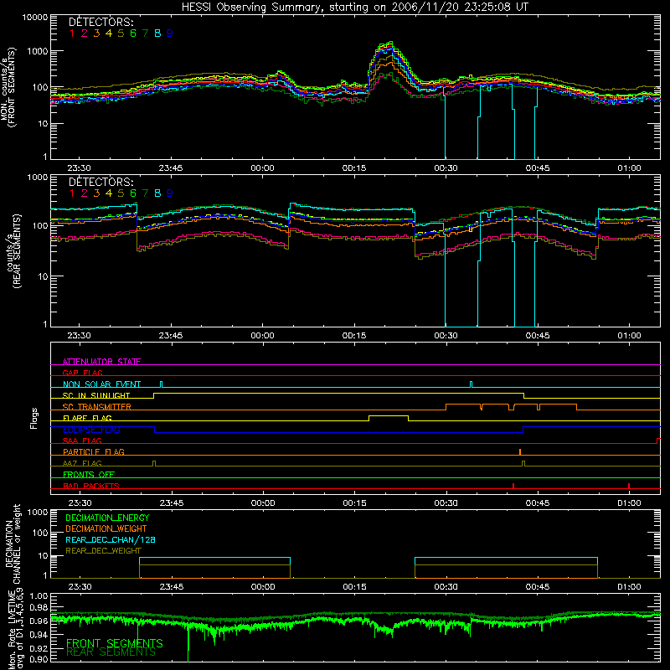The height and width of the screenshot is (670, 670).
Task: Click the FLARE_FLAG label
Action: (x=87, y=418)
